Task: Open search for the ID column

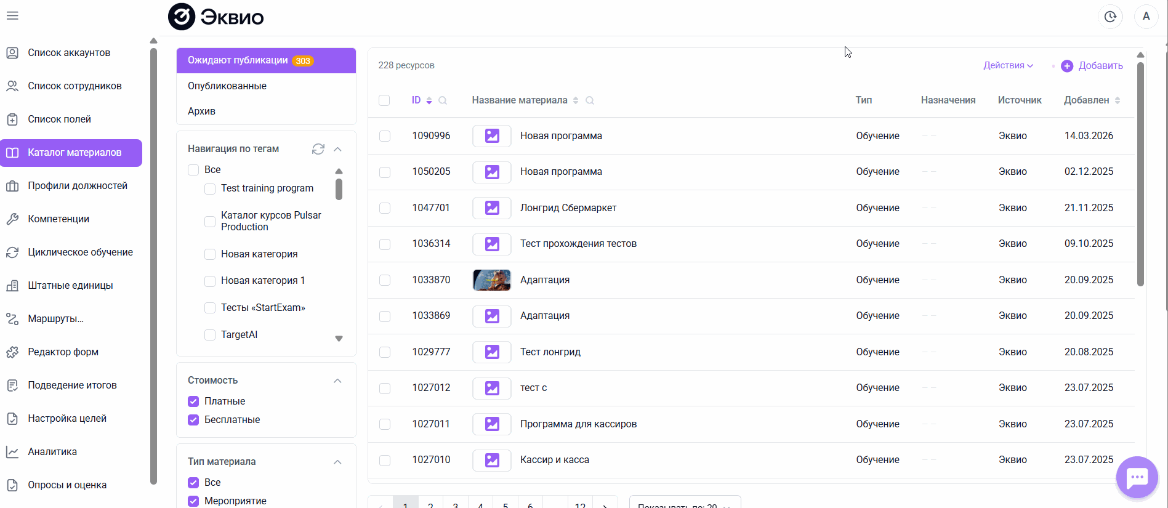Action: [x=443, y=100]
